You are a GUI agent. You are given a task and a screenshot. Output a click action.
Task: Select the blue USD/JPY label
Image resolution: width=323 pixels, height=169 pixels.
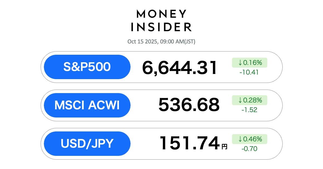[87, 144]
